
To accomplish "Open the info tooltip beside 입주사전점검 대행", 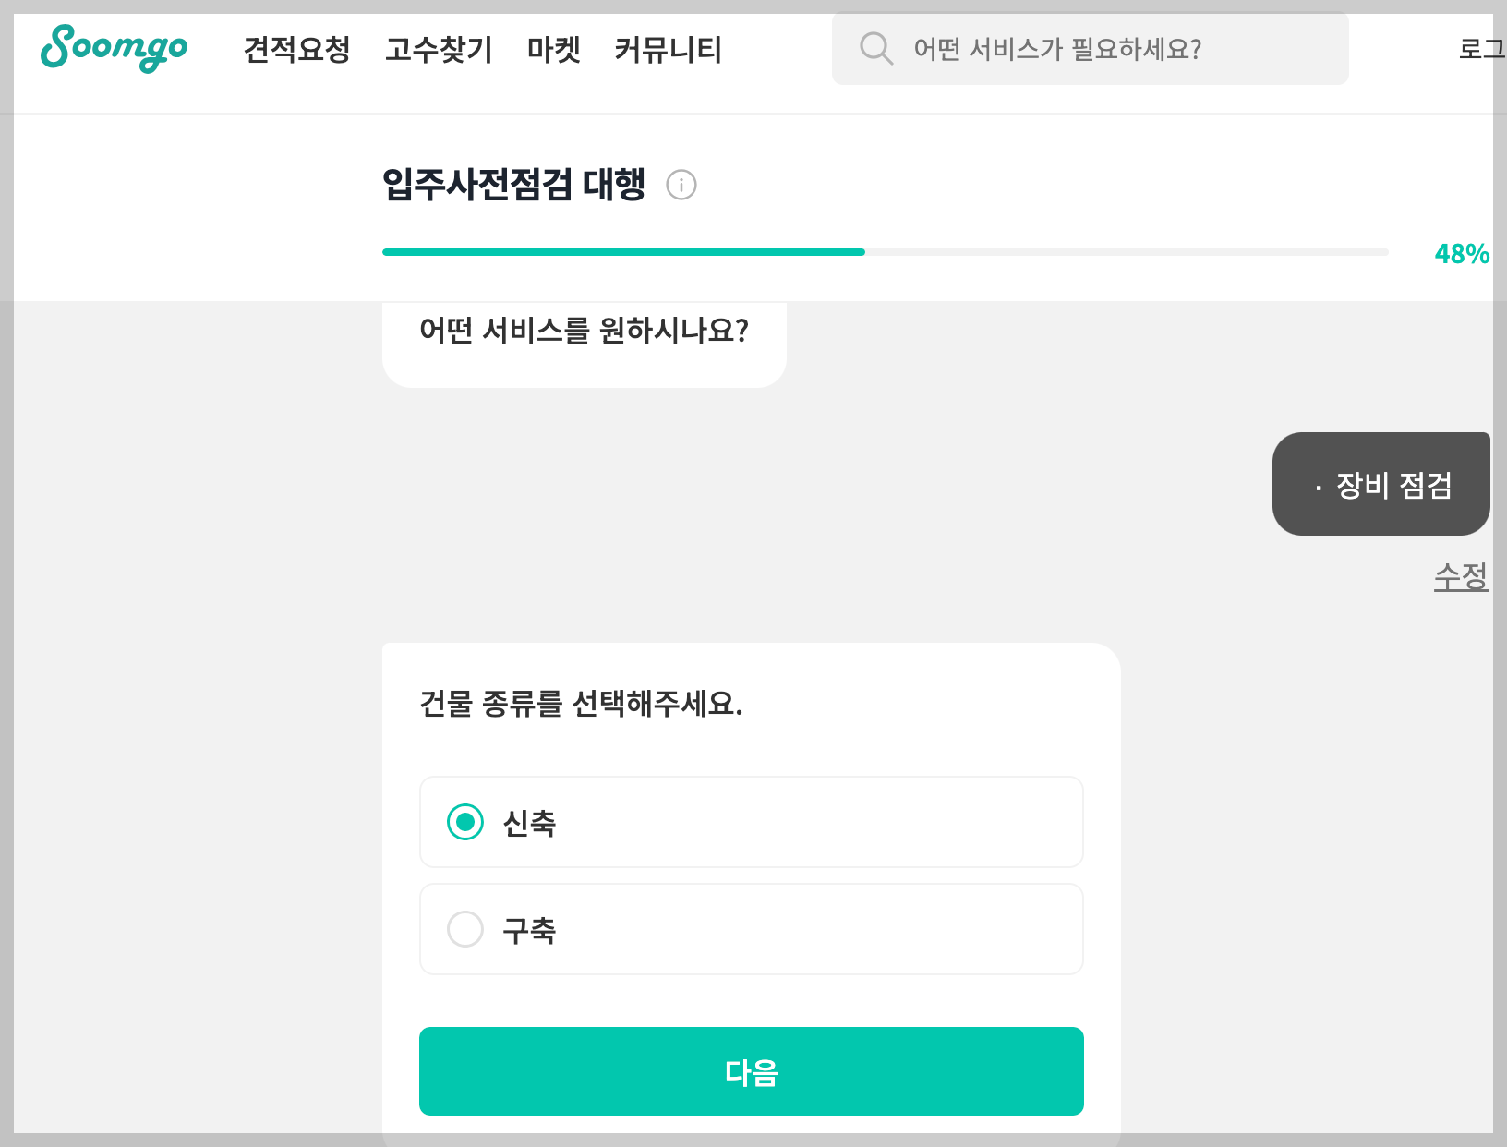I will tap(681, 185).
